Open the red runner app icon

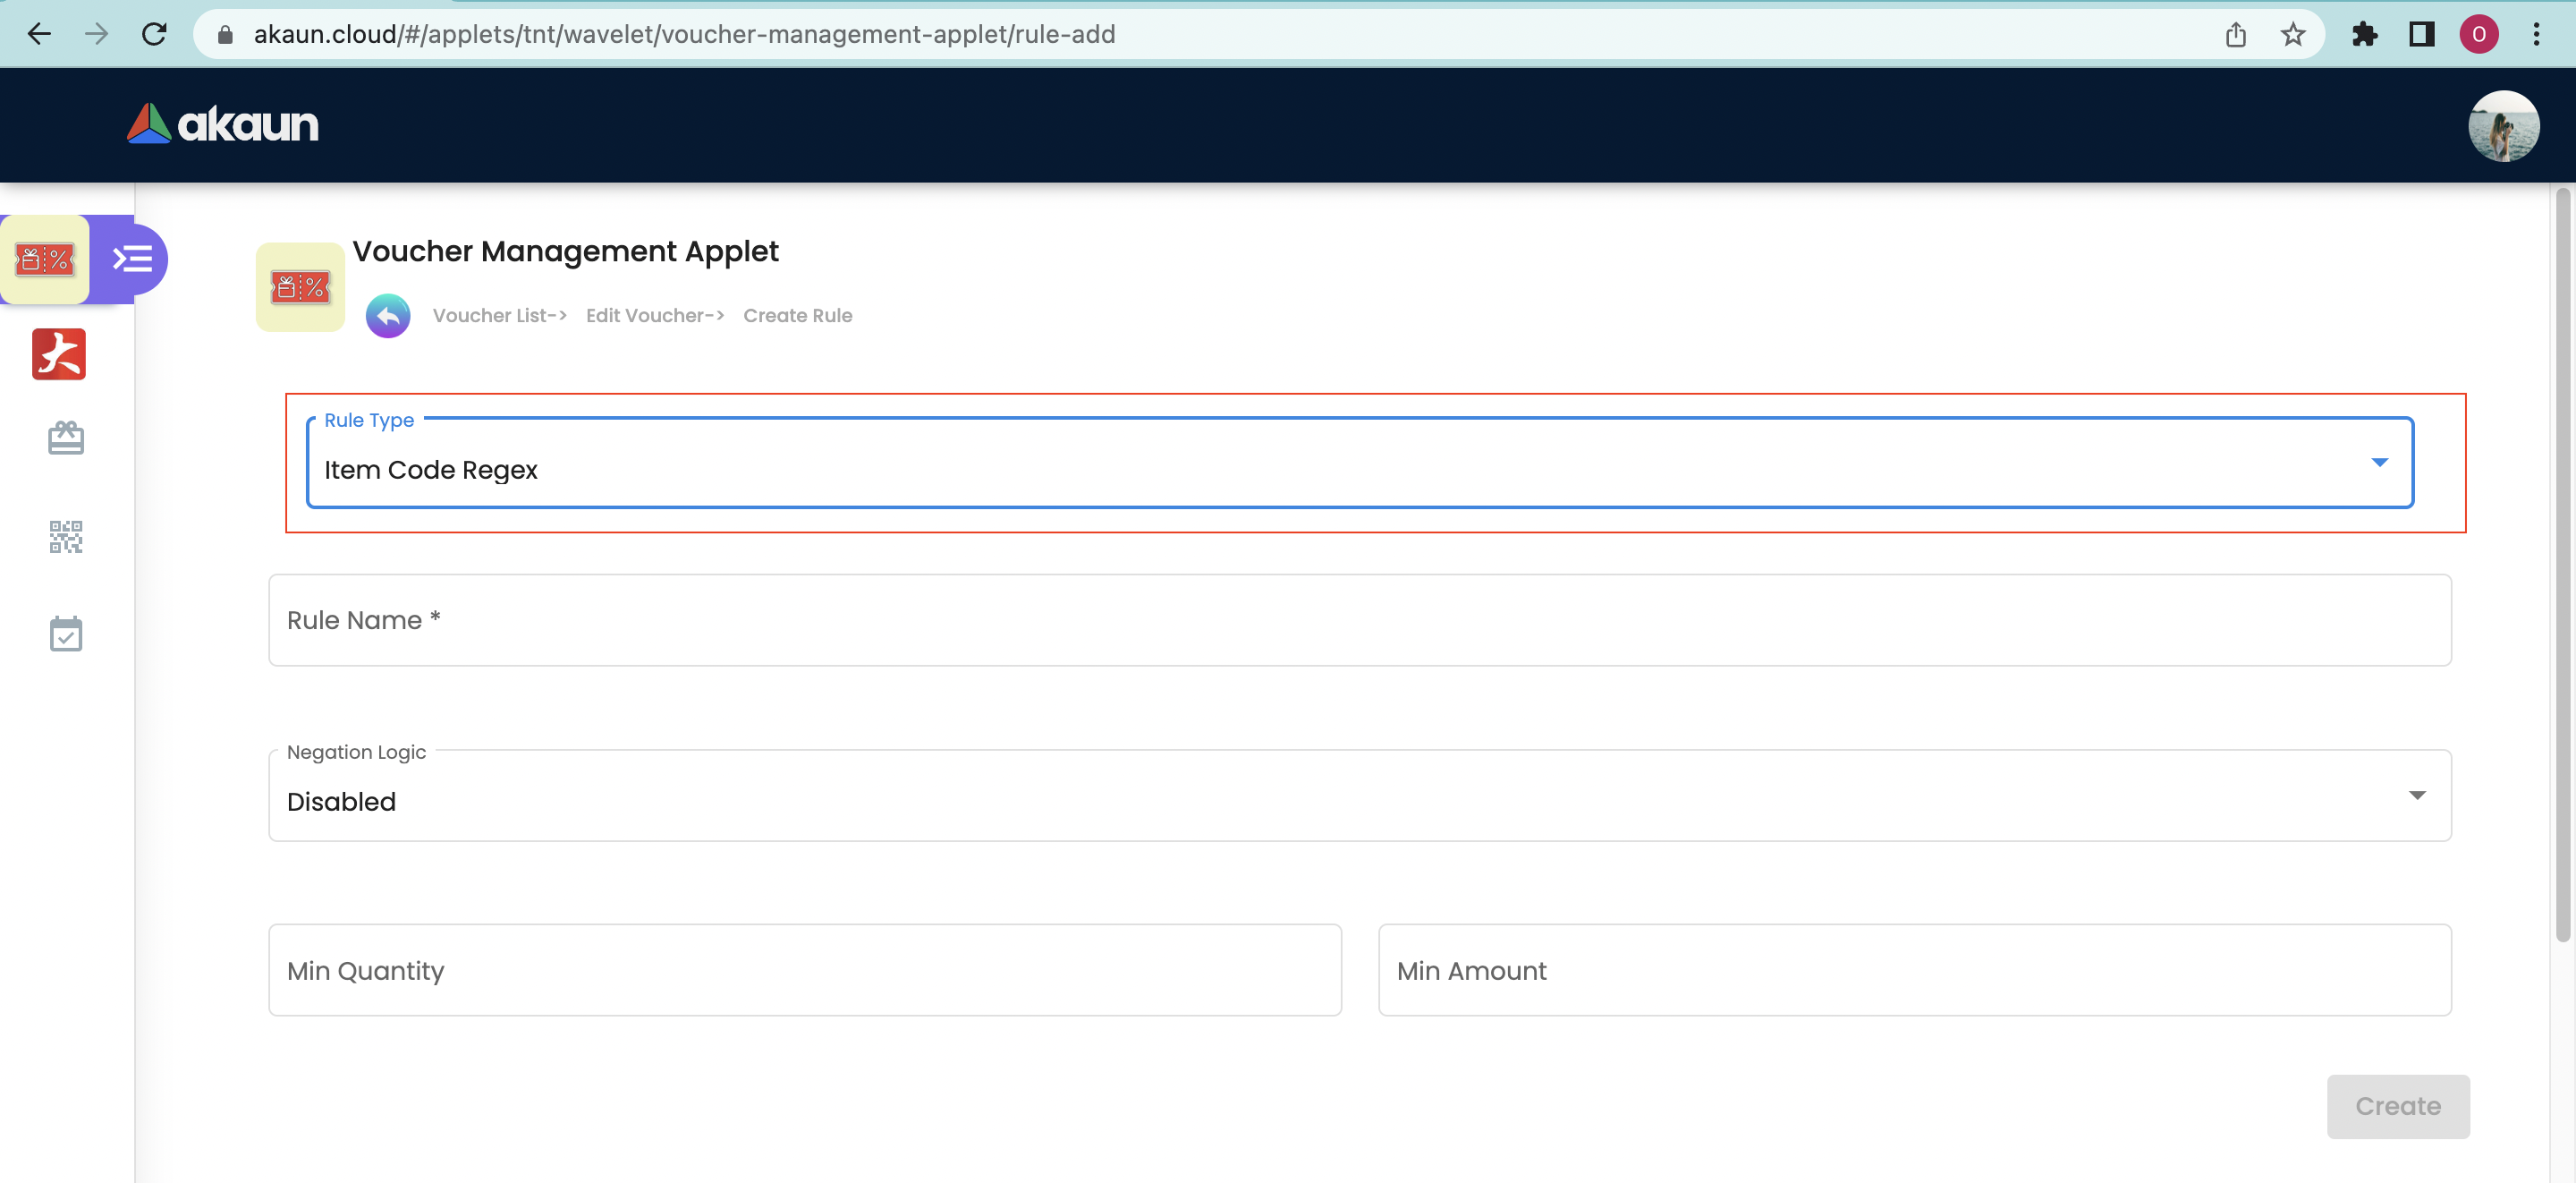coord(59,354)
